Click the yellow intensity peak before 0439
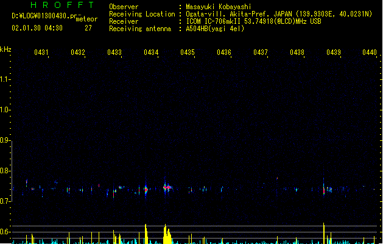This screenshot has width=383, height=244. [x=324, y=233]
